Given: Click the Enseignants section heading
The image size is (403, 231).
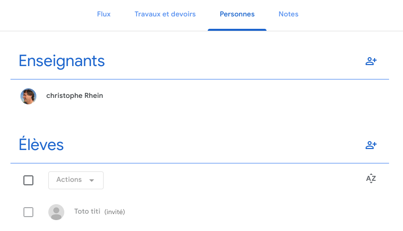Looking at the screenshot, I should click(62, 61).
